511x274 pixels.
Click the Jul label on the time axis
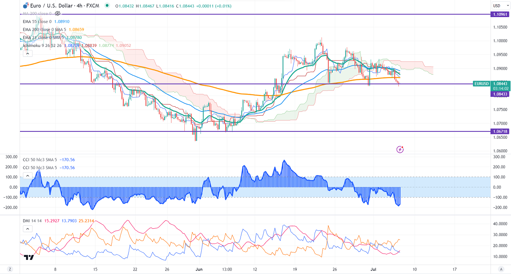click(x=374, y=269)
